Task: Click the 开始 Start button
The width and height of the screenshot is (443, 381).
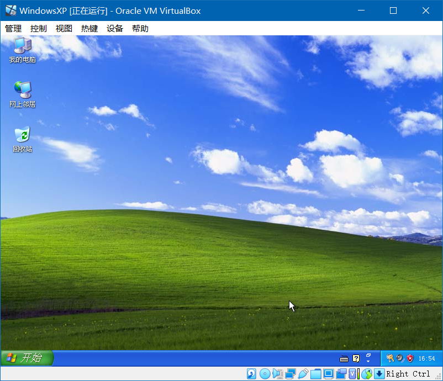Action: (27, 358)
